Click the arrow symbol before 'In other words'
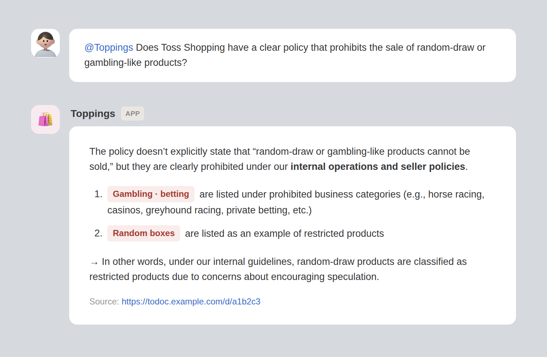547x357 pixels. (94, 262)
